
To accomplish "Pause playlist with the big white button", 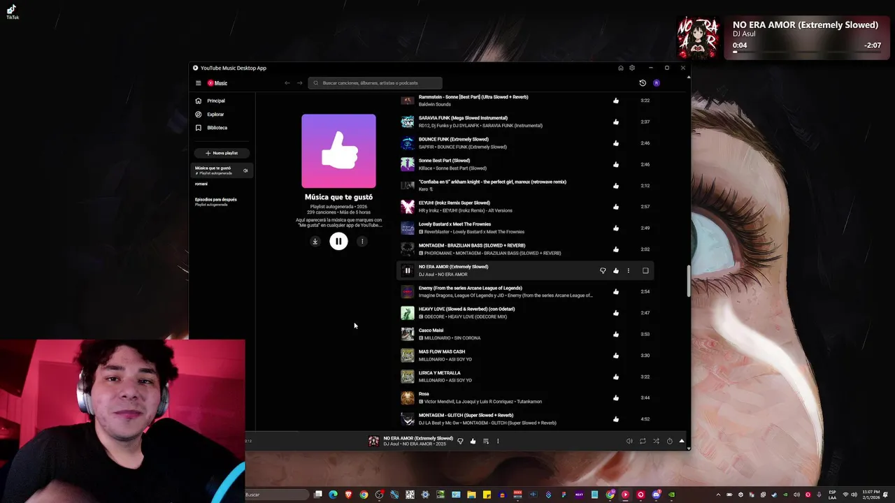I will 338,241.
